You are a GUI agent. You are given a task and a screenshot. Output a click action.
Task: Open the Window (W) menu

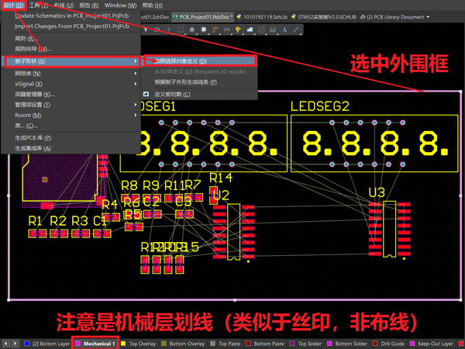[x=120, y=5]
